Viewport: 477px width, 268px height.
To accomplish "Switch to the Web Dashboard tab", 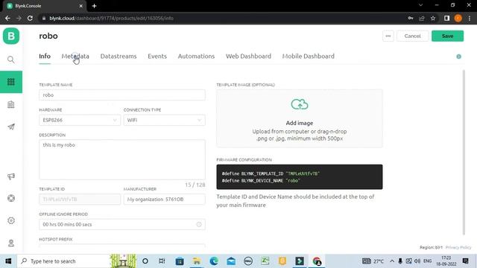I will pyautogui.click(x=248, y=57).
